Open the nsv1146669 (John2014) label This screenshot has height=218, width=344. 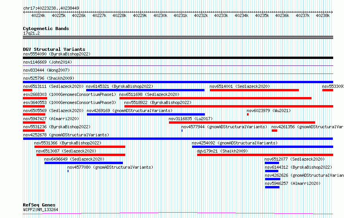48,62
